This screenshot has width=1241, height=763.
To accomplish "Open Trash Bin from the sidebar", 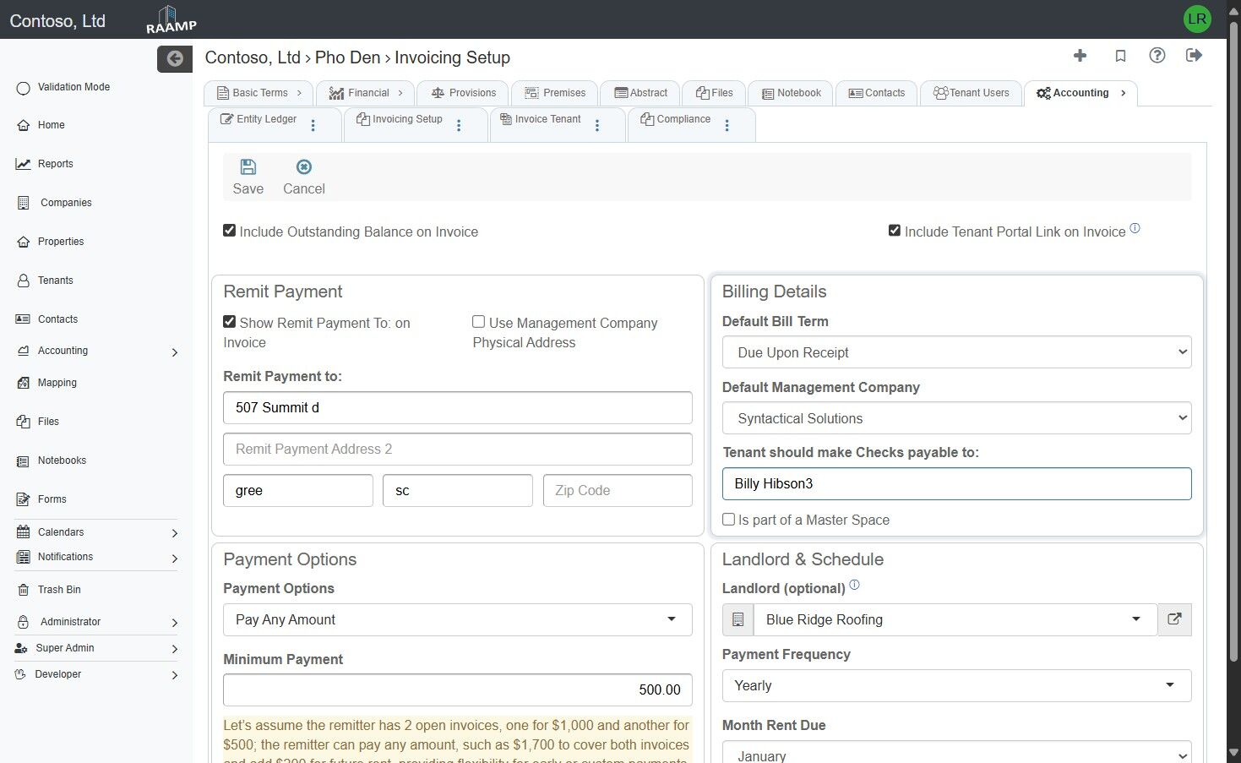I will (59, 590).
